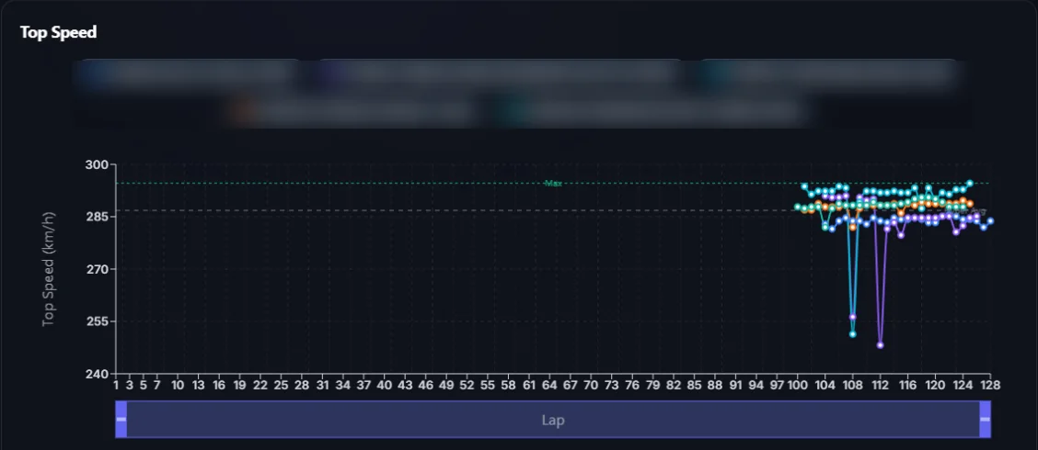Click the x-axis label for lap 31

click(x=322, y=385)
